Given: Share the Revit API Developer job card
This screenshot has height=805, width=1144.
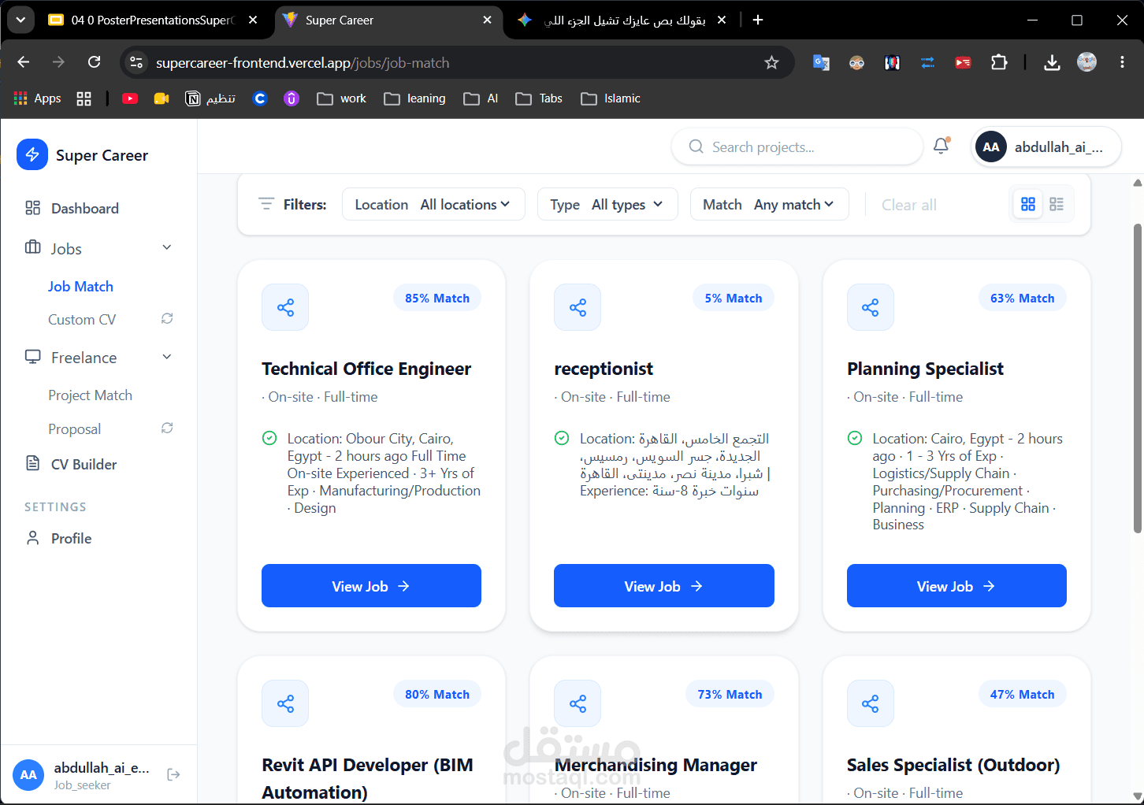Looking at the screenshot, I should click(x=285, y=703).
